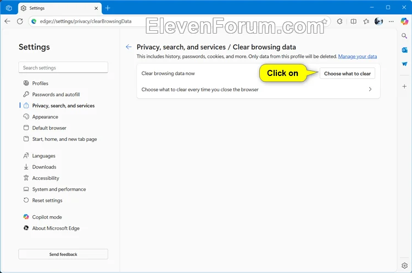Open the tab actions menu icon
This screenshot has height=273, width=412.
(x=9, y=8)
